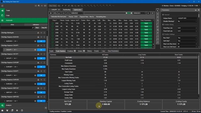Start the EURUSD h1 cBot instance
The height and width of the screenshot is (113, 201).
tap(41, 84)
